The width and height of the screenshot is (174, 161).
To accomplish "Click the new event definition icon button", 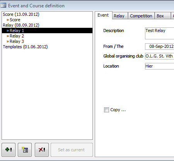I will [x=25, y=150].
